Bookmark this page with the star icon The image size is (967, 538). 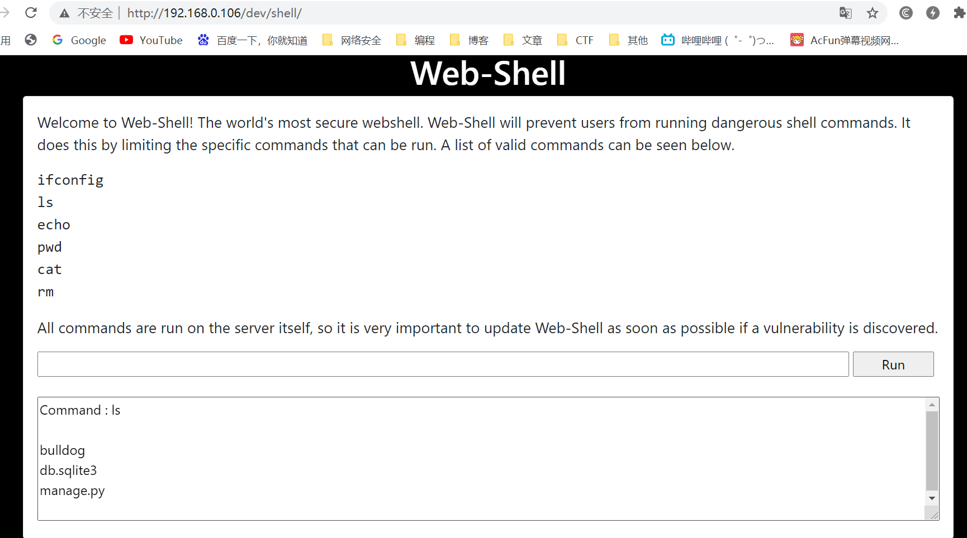873,13
